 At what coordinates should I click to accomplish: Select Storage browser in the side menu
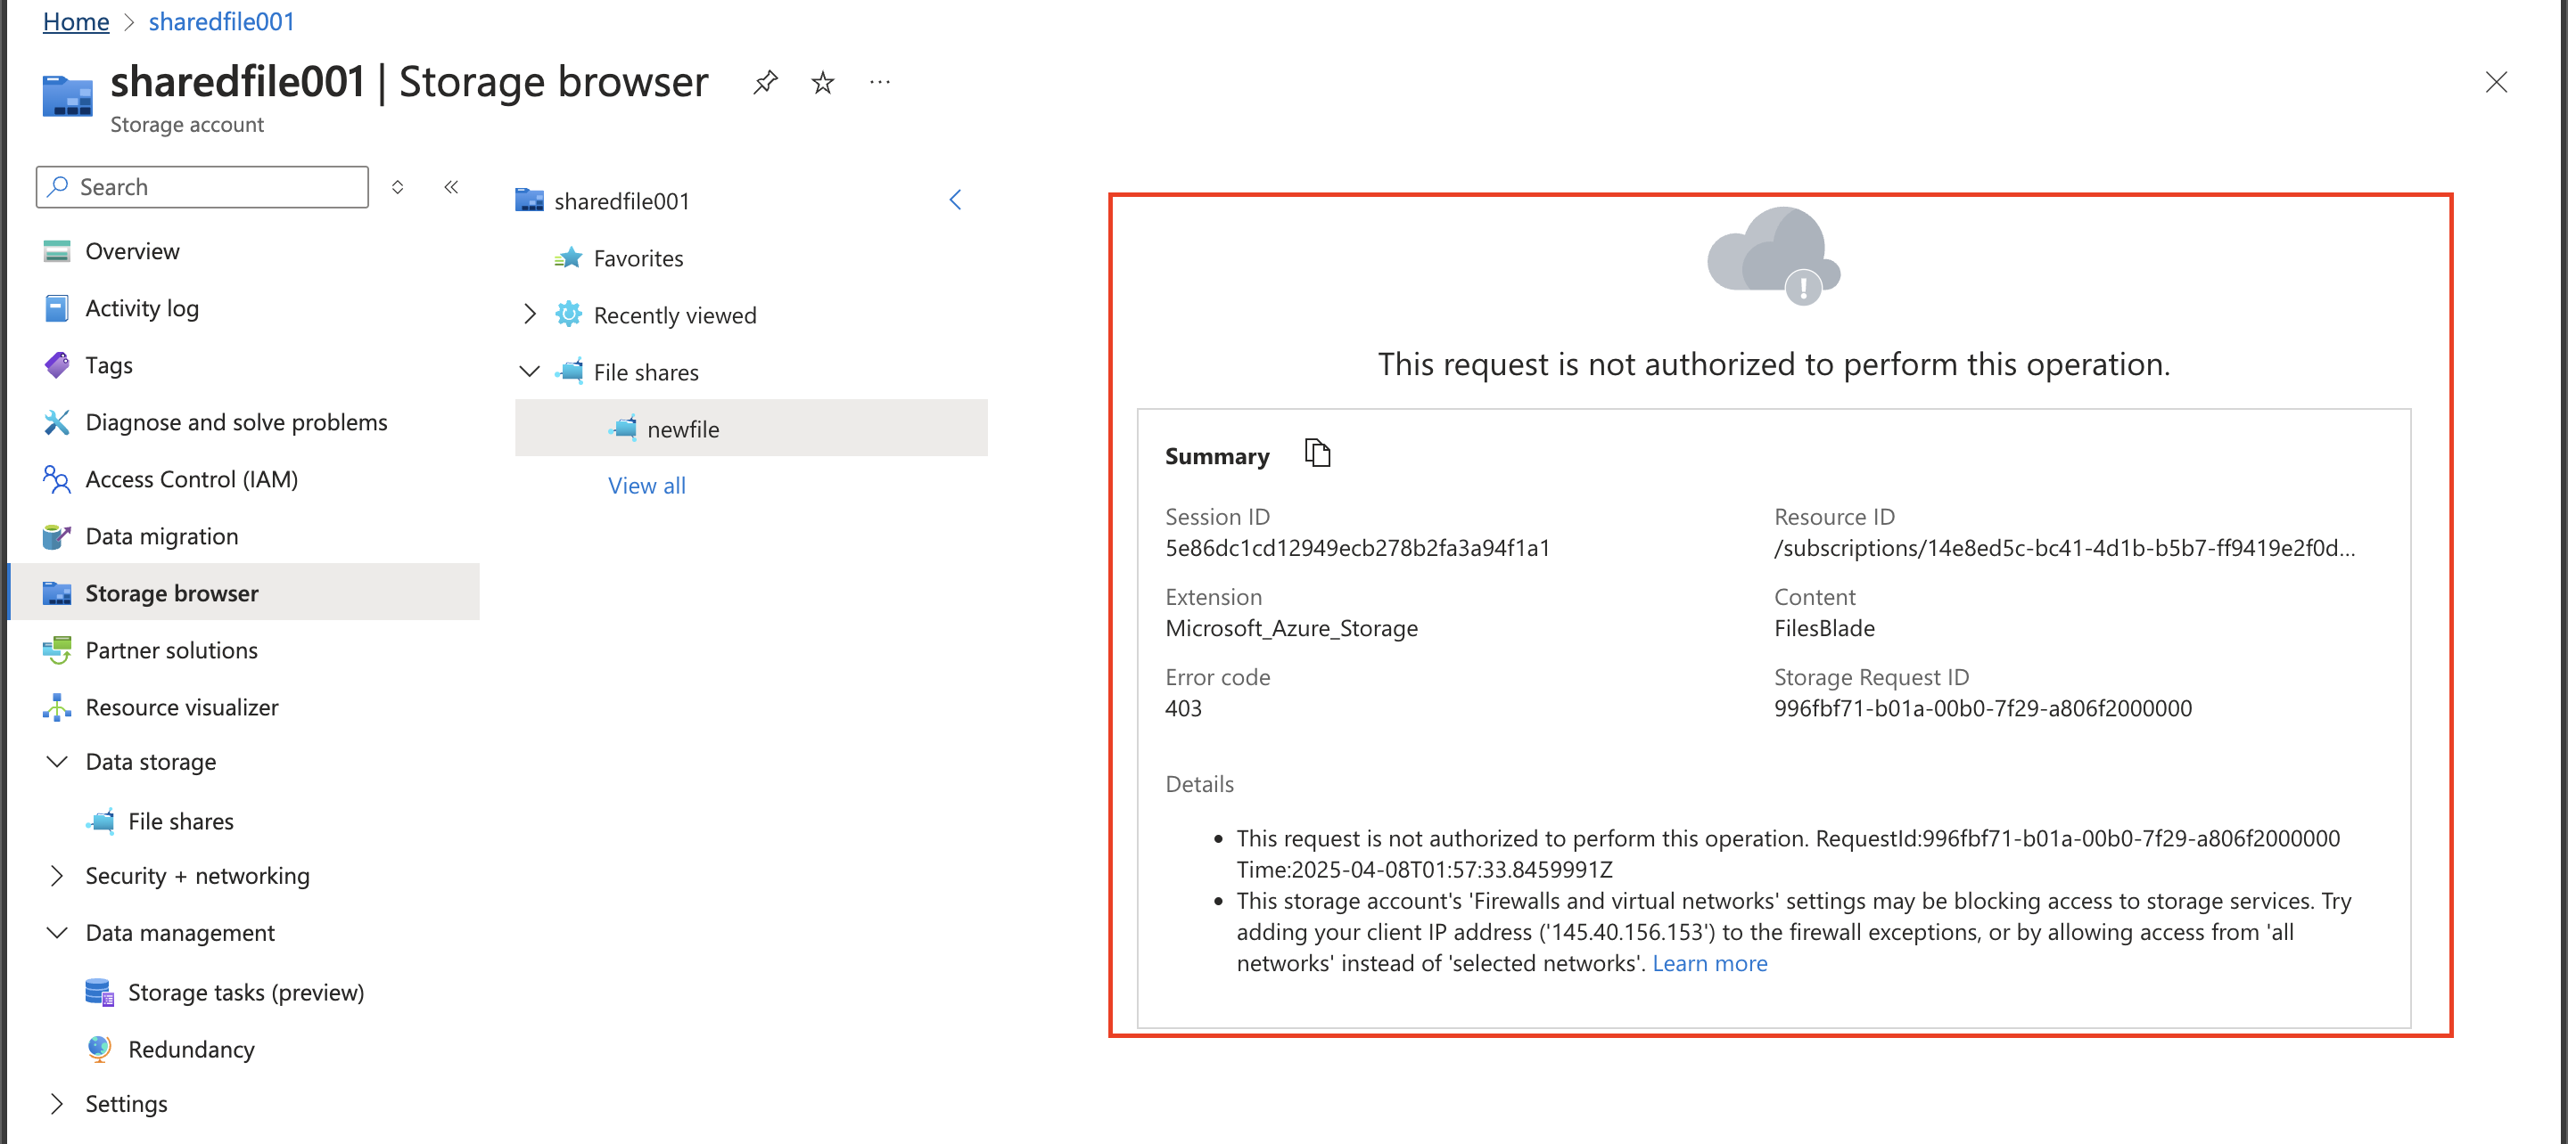pos(244,592)
